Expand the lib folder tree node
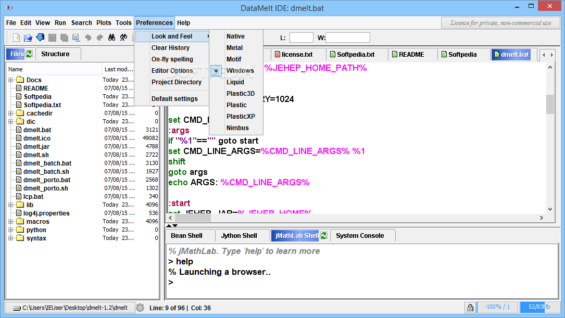565x318 pixels. (11, 205)
